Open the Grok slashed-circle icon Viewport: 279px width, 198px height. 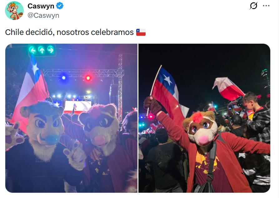pyautogui.click(x=253, y=6)
